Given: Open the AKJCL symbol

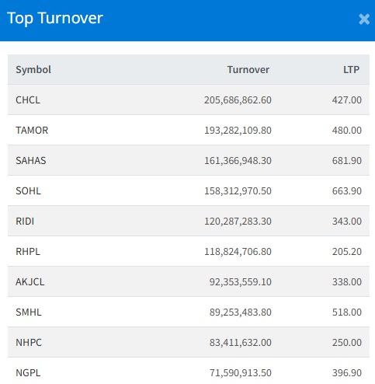Looking at the screenshot, I should 30,282.
